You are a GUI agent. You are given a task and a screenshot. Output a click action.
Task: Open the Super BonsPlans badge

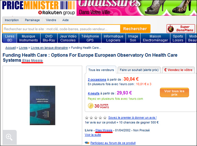(181, 29)
